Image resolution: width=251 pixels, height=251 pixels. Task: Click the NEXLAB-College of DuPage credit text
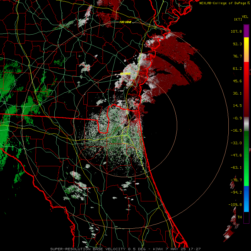[x=223, y=3]
